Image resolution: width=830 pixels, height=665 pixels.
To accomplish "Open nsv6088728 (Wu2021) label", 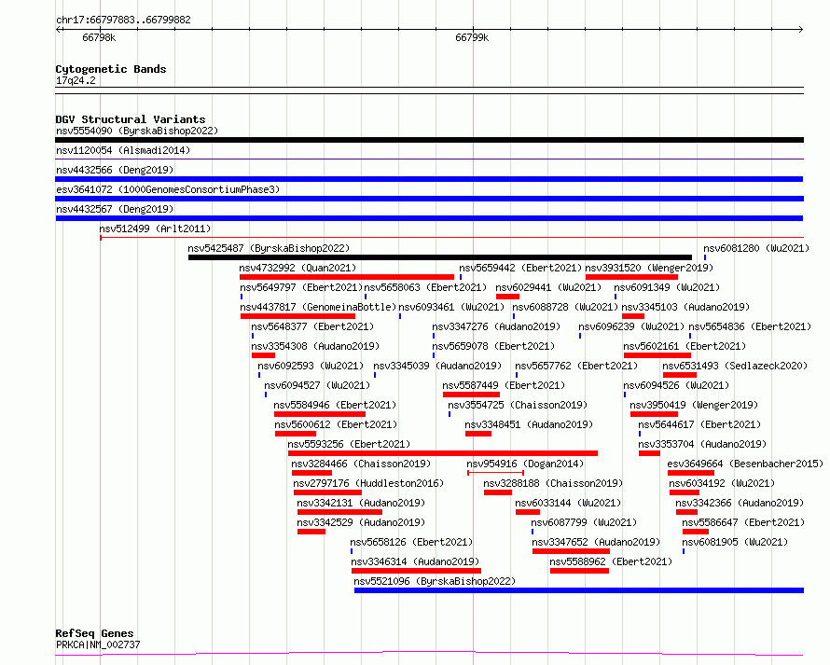I will coord(565,307).
